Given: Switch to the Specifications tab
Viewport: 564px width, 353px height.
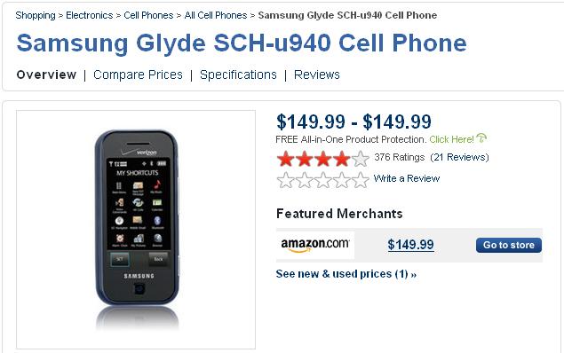Looking at the screenshot, I should coord(238,75).
